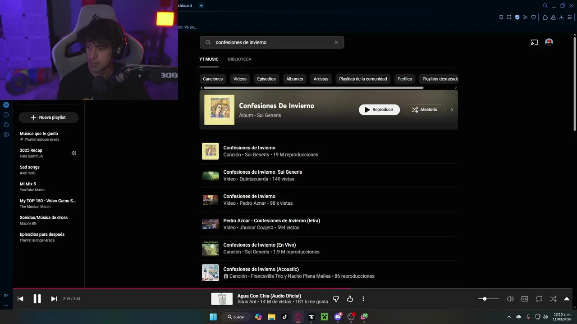577x324 pixels.
Task: Open the ad blocker shield icon
Action: 517,18
